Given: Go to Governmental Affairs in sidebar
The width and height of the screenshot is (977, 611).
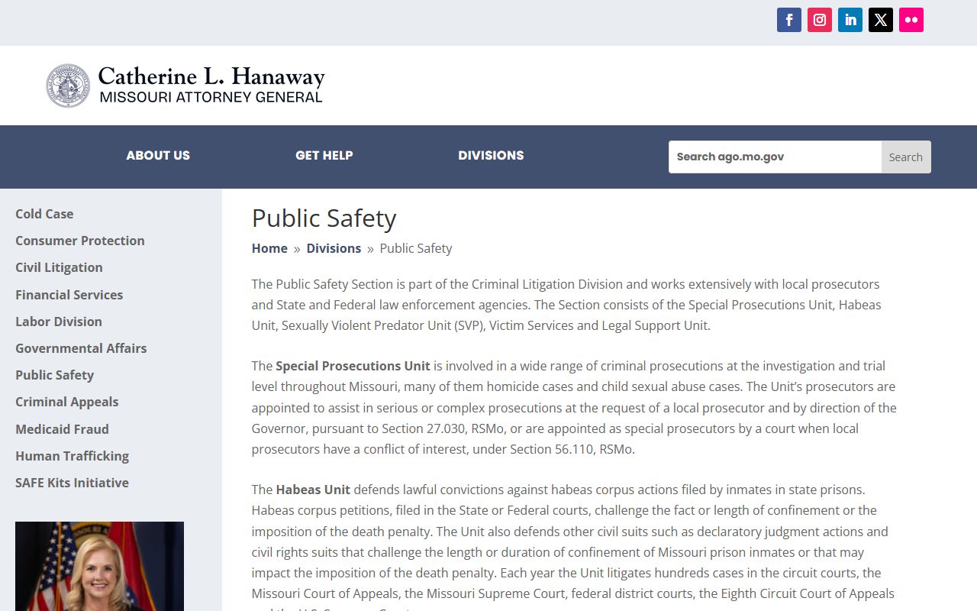Looking at the screenshot, I should pyautogui.click(x=81, y=348).
